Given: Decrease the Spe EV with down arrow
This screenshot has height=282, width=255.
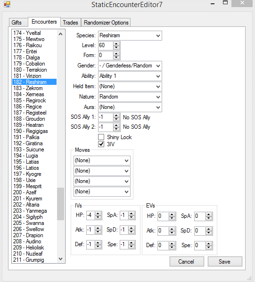Looking at the screenshot, I should click(209, 248).
